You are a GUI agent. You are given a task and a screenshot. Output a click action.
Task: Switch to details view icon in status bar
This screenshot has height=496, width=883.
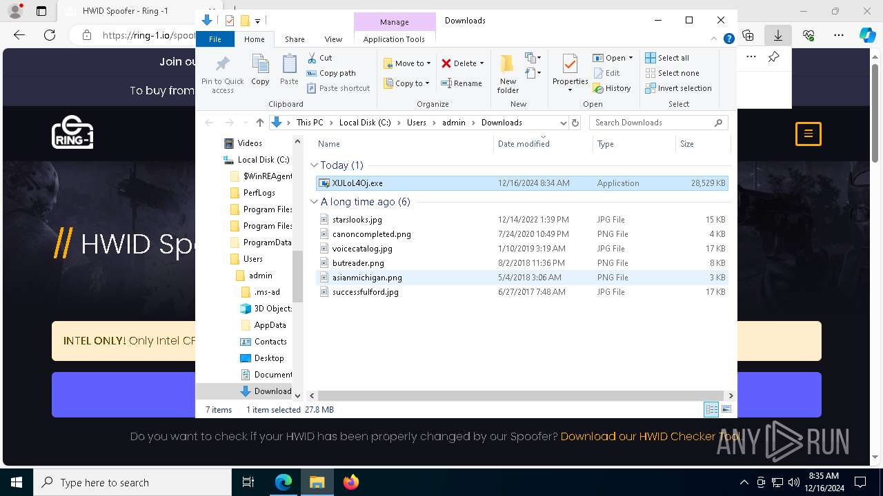click(x=711, y=410)
